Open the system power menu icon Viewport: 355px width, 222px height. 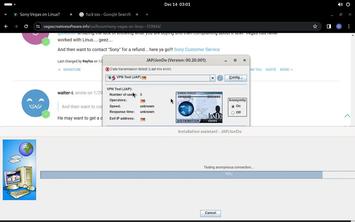[x=348, y=4]
